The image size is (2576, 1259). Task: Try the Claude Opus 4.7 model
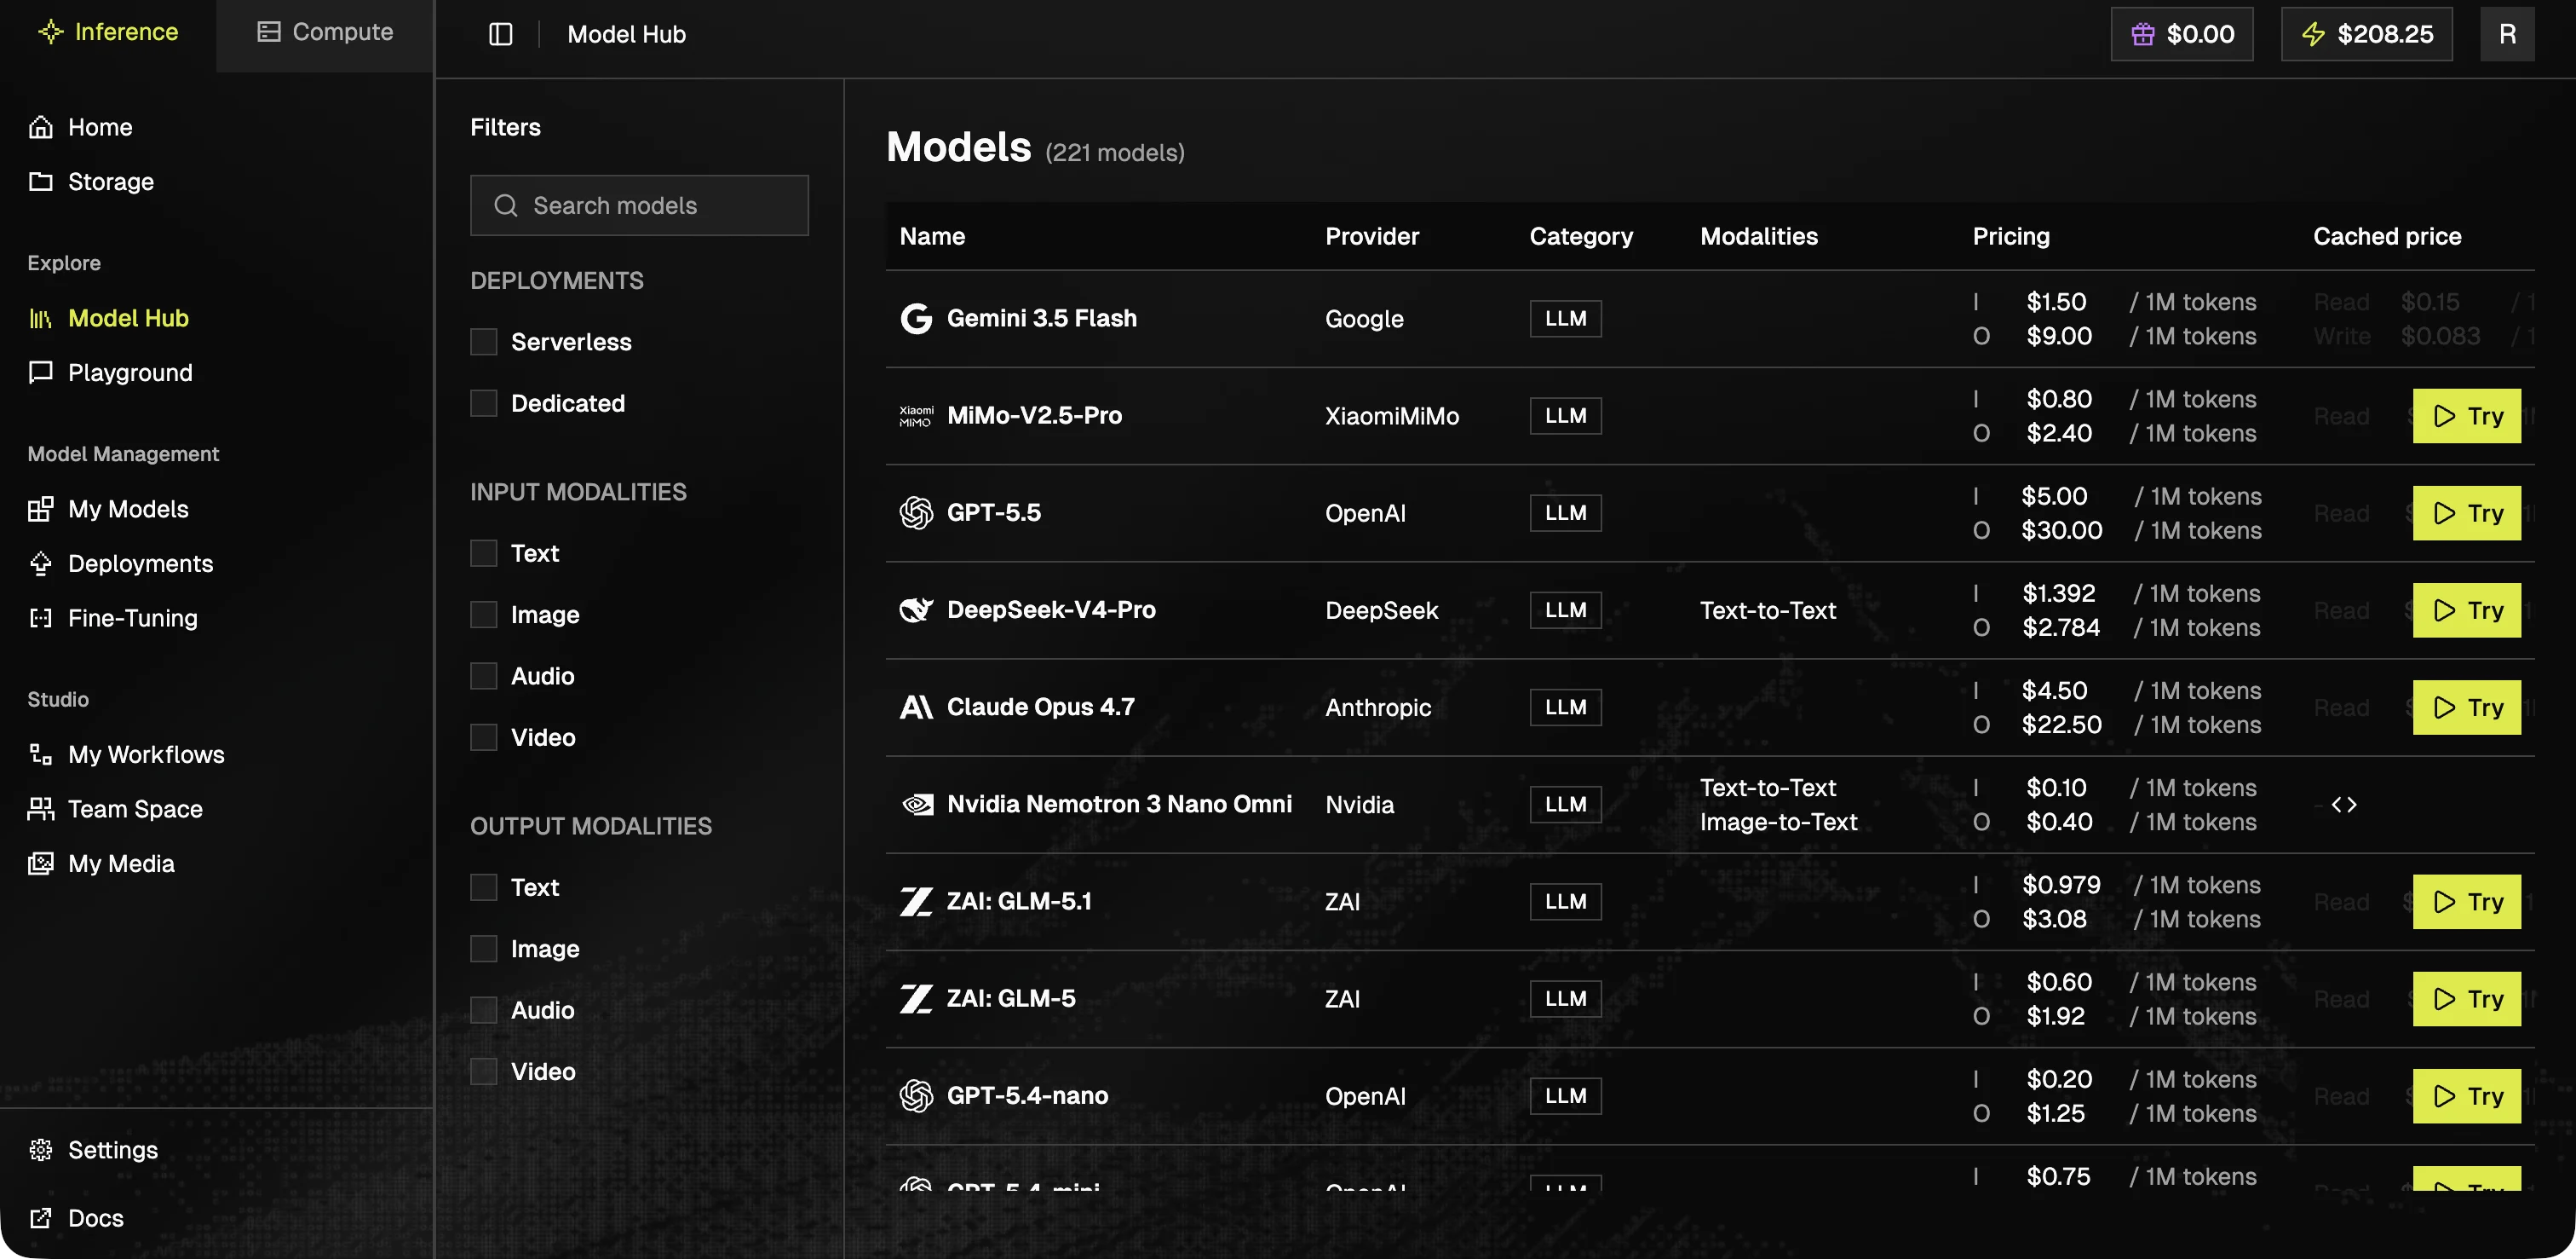pos(2466,707)
